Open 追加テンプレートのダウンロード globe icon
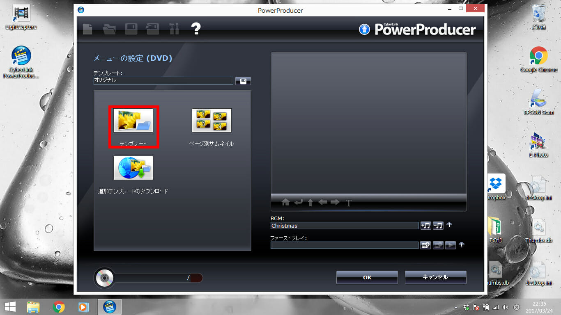Screen dimensions: 561x315 point(133,168)
